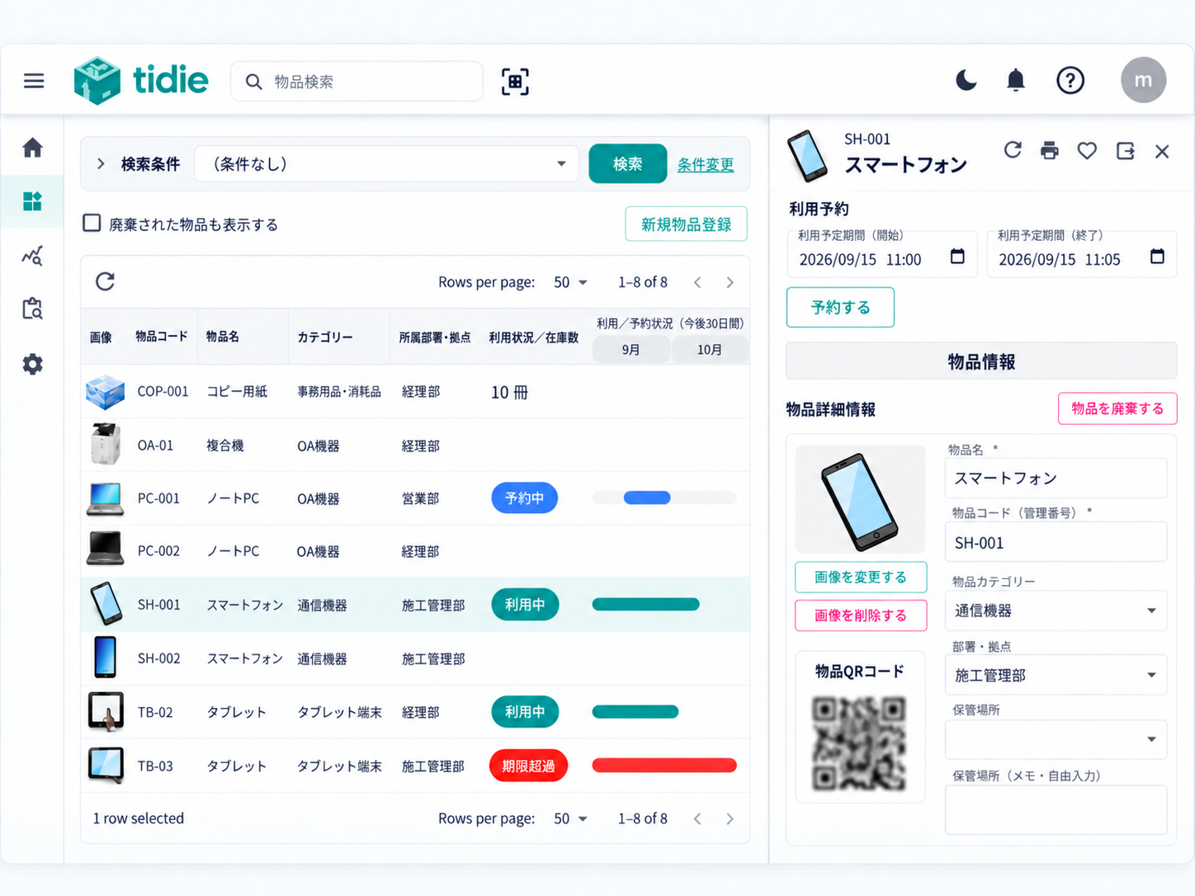Click the TB-03 red overdue bar
Image resolution: width=1195 pixels, height=896 pixels.
pos(664,766)
